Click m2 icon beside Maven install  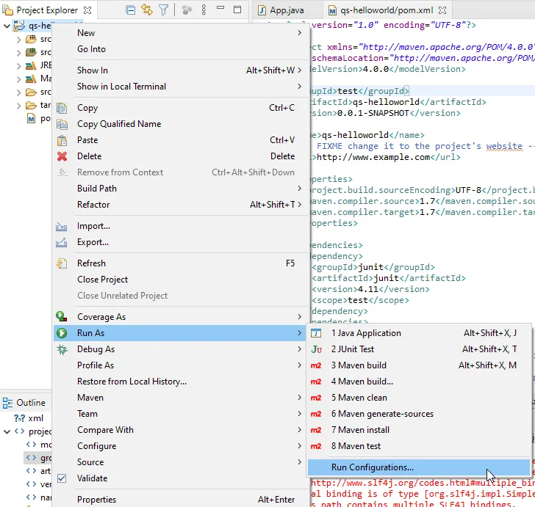tap(316, 431)
